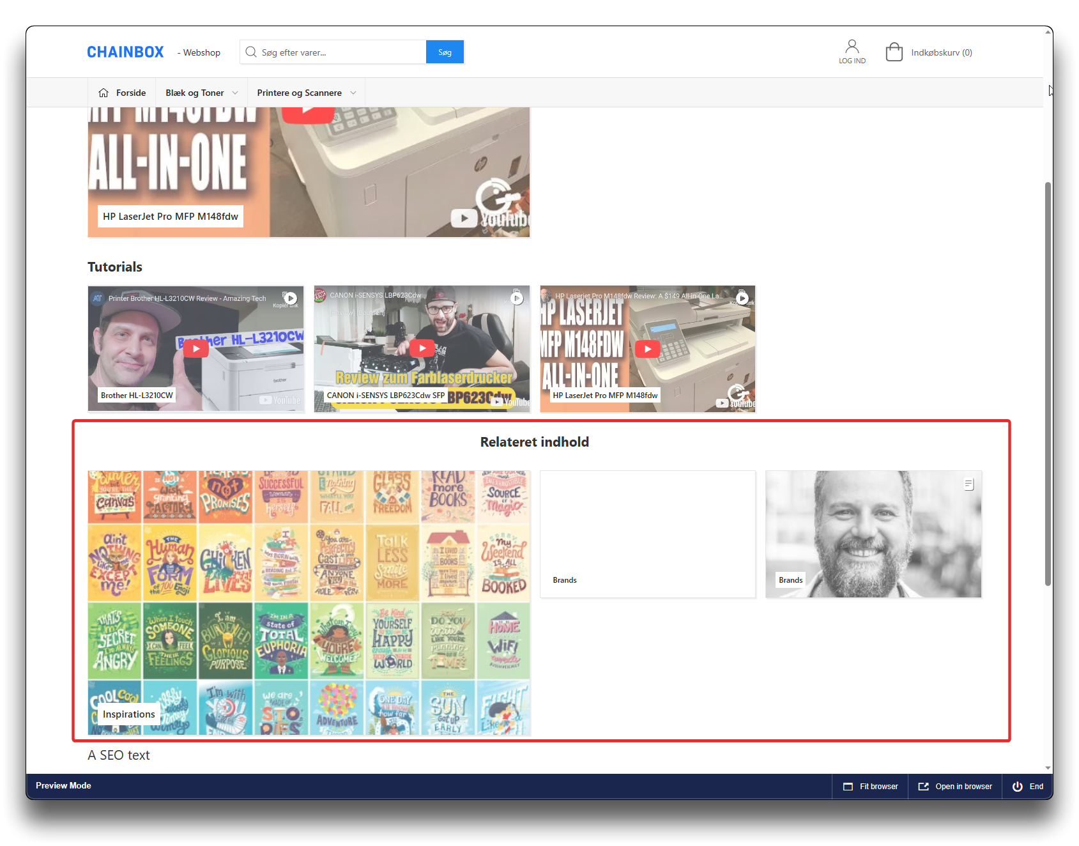Click the page vertical scrollbar
This screenshot has height=846, width=1079.
coord(1048,383)
